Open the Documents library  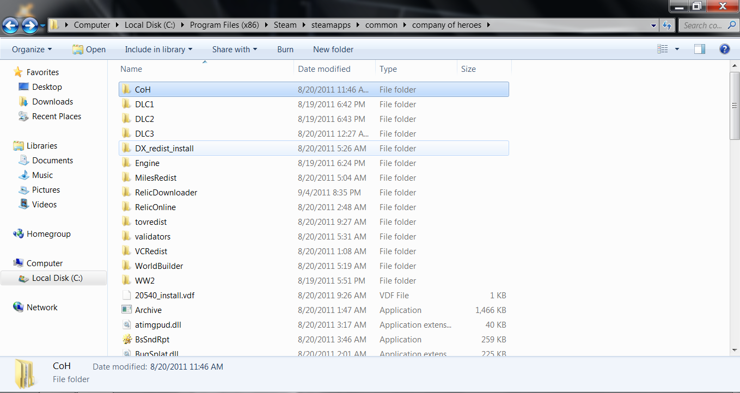point(52,160)
